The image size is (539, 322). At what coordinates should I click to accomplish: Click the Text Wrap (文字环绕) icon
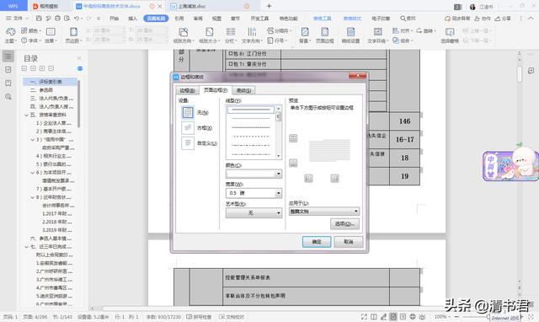pyautogui.click(x=378, y=32)
